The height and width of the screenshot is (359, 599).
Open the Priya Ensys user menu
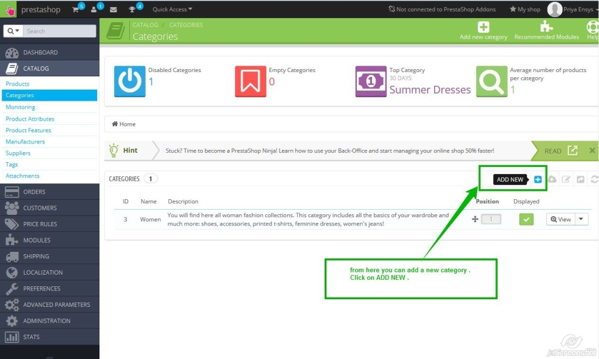(573, 9)
